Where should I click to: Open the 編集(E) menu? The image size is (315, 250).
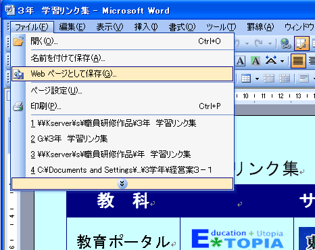[x=72, y=27]
